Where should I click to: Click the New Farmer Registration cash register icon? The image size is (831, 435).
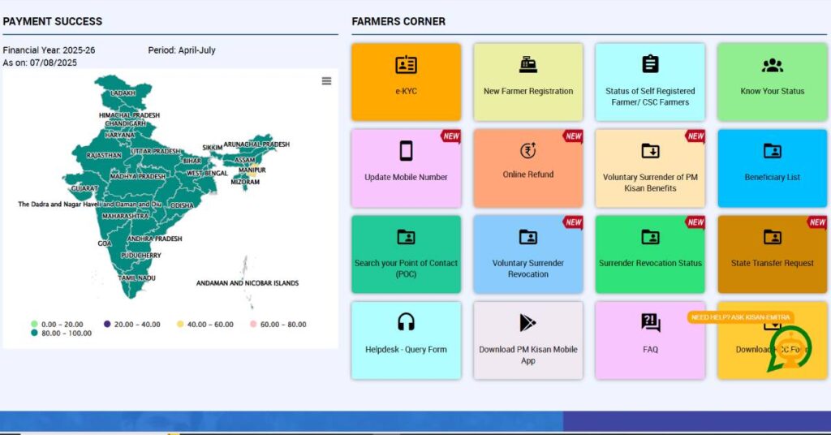[527, 65]
